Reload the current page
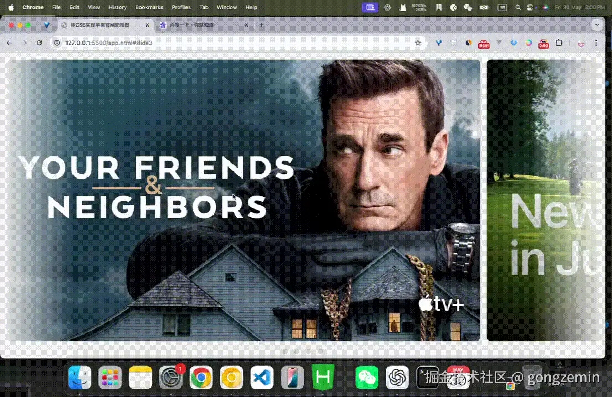 (x=39, y=43)
